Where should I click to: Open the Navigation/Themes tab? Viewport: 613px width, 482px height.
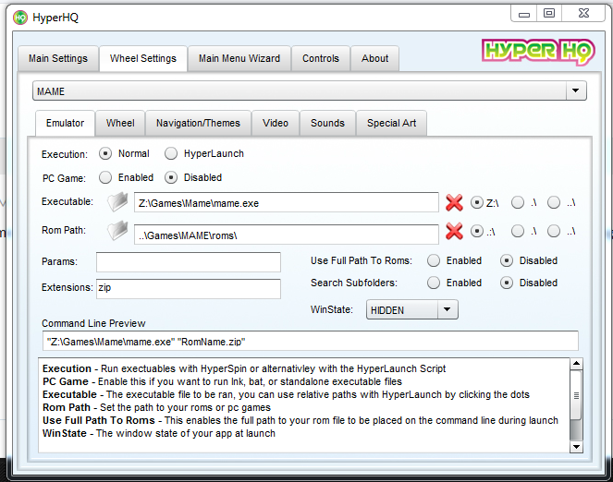pyautogui.click(x=198, y=123)
